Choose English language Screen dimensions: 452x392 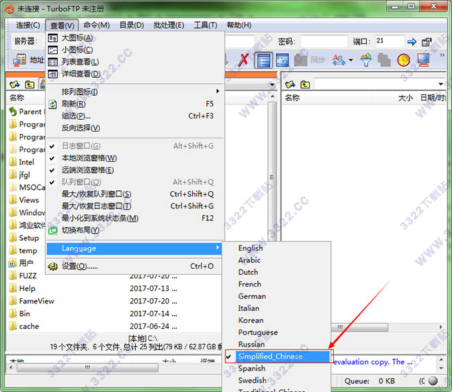click(277, 248)
